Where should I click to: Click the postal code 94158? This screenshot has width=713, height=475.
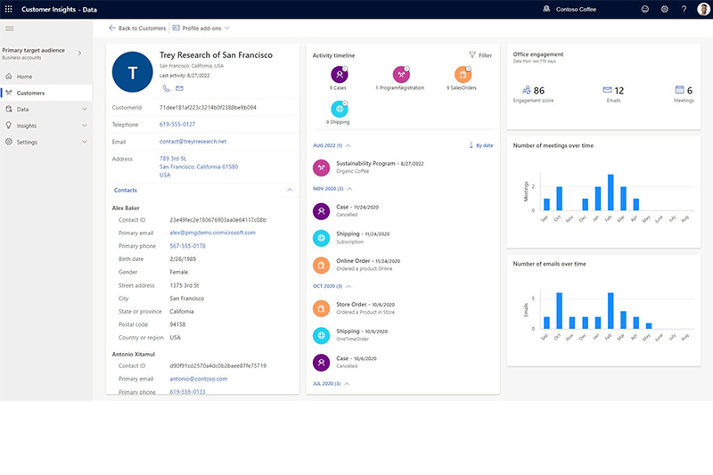177,324
